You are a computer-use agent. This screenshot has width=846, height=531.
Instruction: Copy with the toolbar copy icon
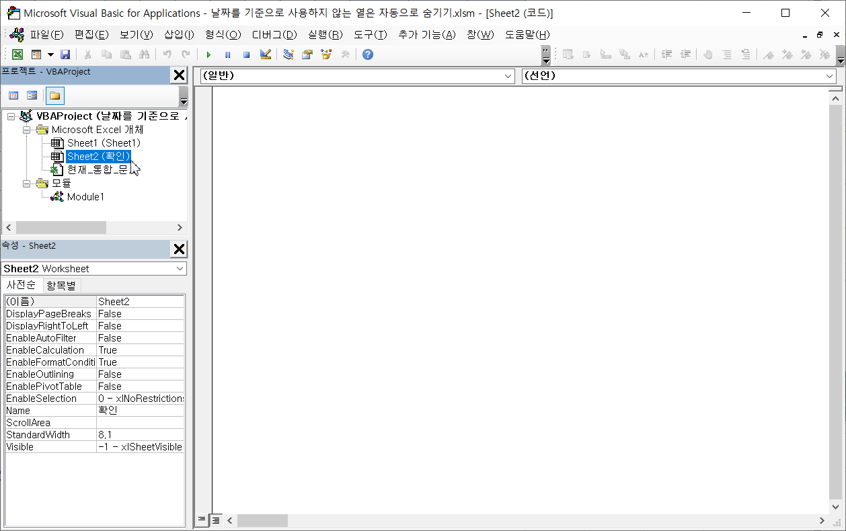106,54
